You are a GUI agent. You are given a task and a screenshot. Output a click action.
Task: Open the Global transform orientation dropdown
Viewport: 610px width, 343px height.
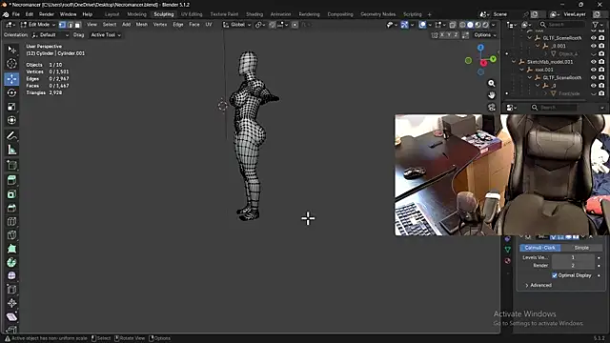click(236, 25)
